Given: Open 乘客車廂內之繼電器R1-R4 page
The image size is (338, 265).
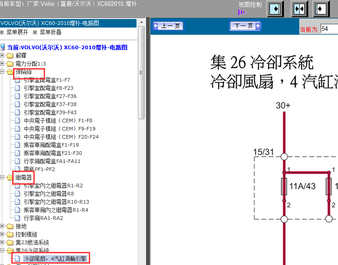Looking at the screenshot, I should 56,210.
